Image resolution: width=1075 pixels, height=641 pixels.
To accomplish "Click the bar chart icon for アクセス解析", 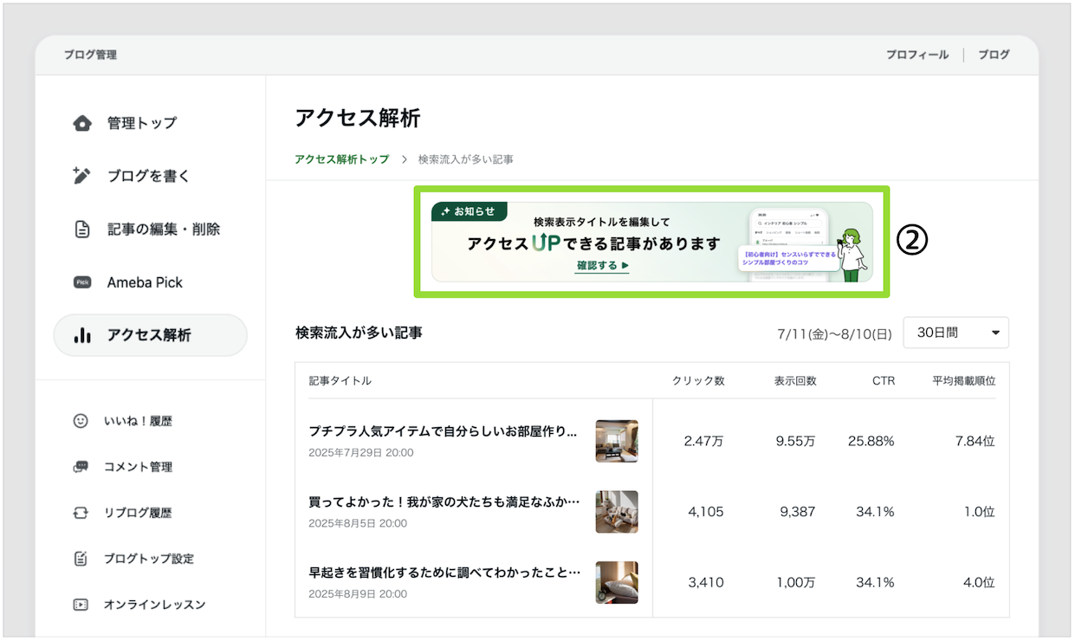I will (82, 335).
